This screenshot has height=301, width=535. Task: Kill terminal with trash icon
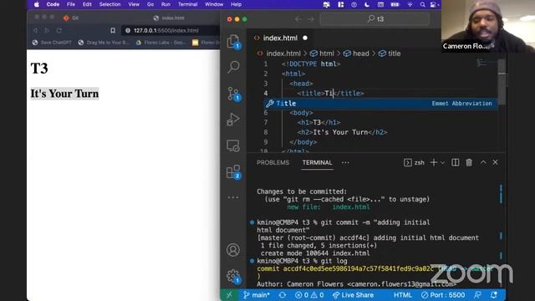point(469,163)
